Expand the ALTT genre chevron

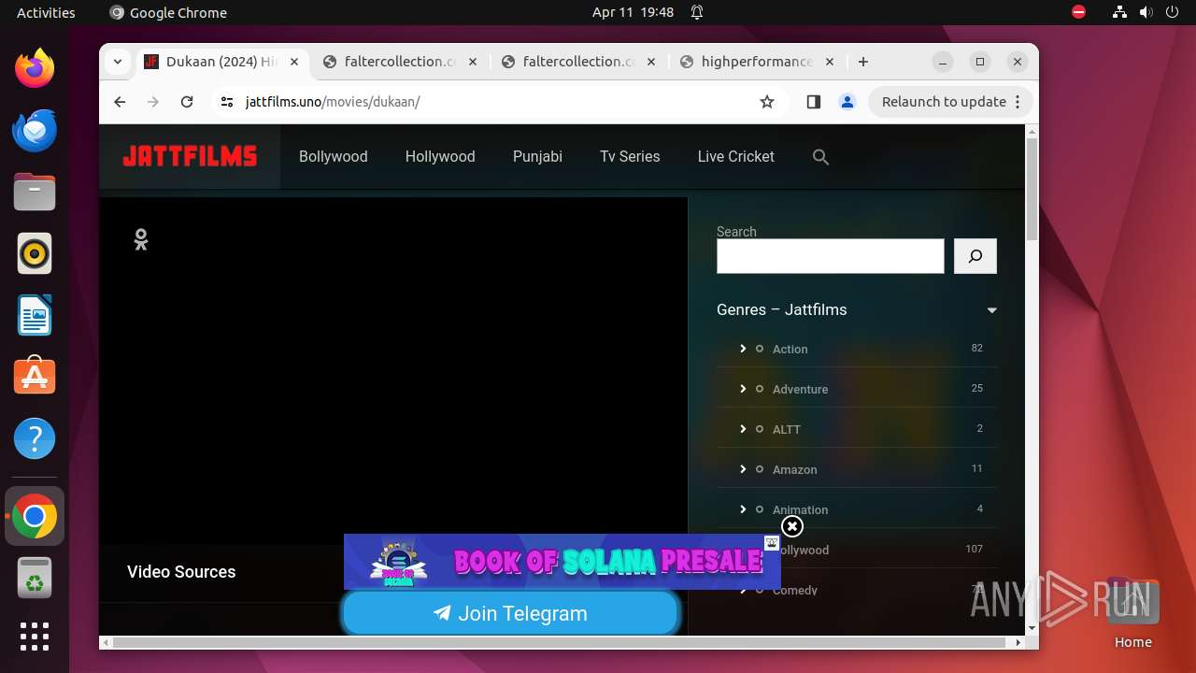[743, 429]
